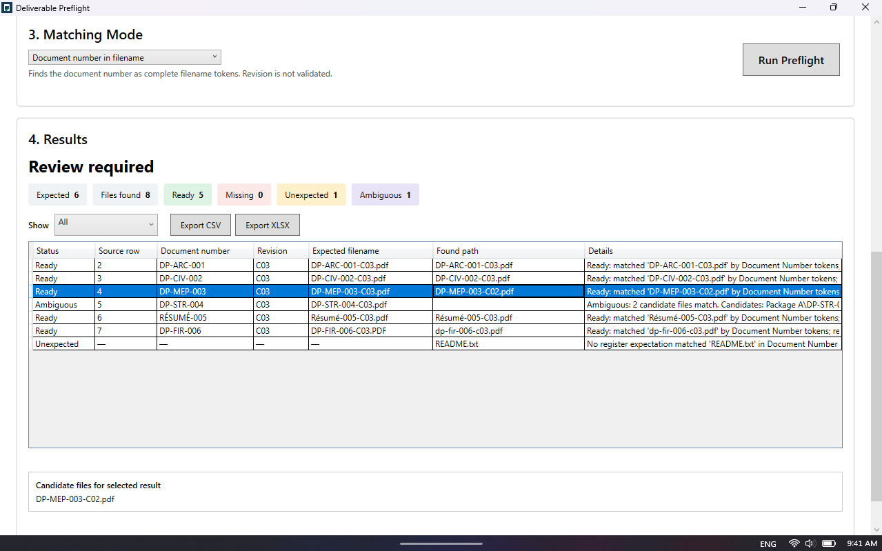Open the Wi-Fi network tray icon
882x551 pixels.
click(x=794, y=543)
